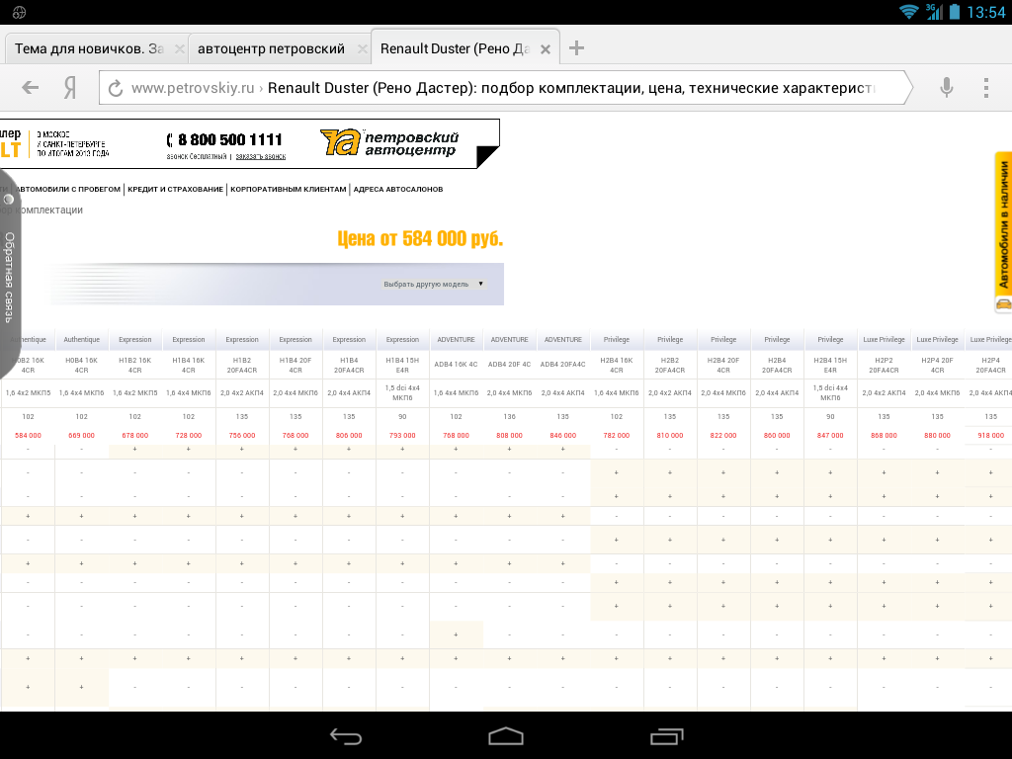Open Android recent apps button
1012x759 pixels.
point(667,736)
